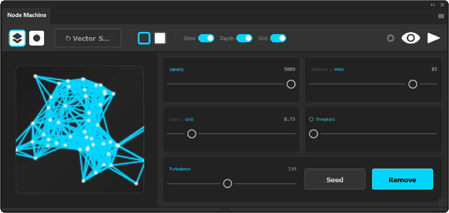Switch off the Grid toggle
Image resolution: width=449 pixels, height=213 pixels.
point(278,38)
